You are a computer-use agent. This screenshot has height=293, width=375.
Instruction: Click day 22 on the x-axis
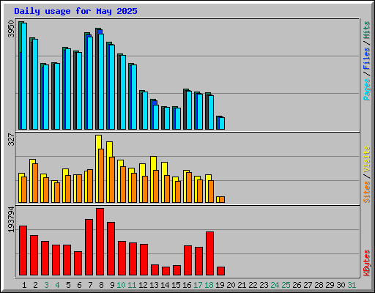coord(253,285)
